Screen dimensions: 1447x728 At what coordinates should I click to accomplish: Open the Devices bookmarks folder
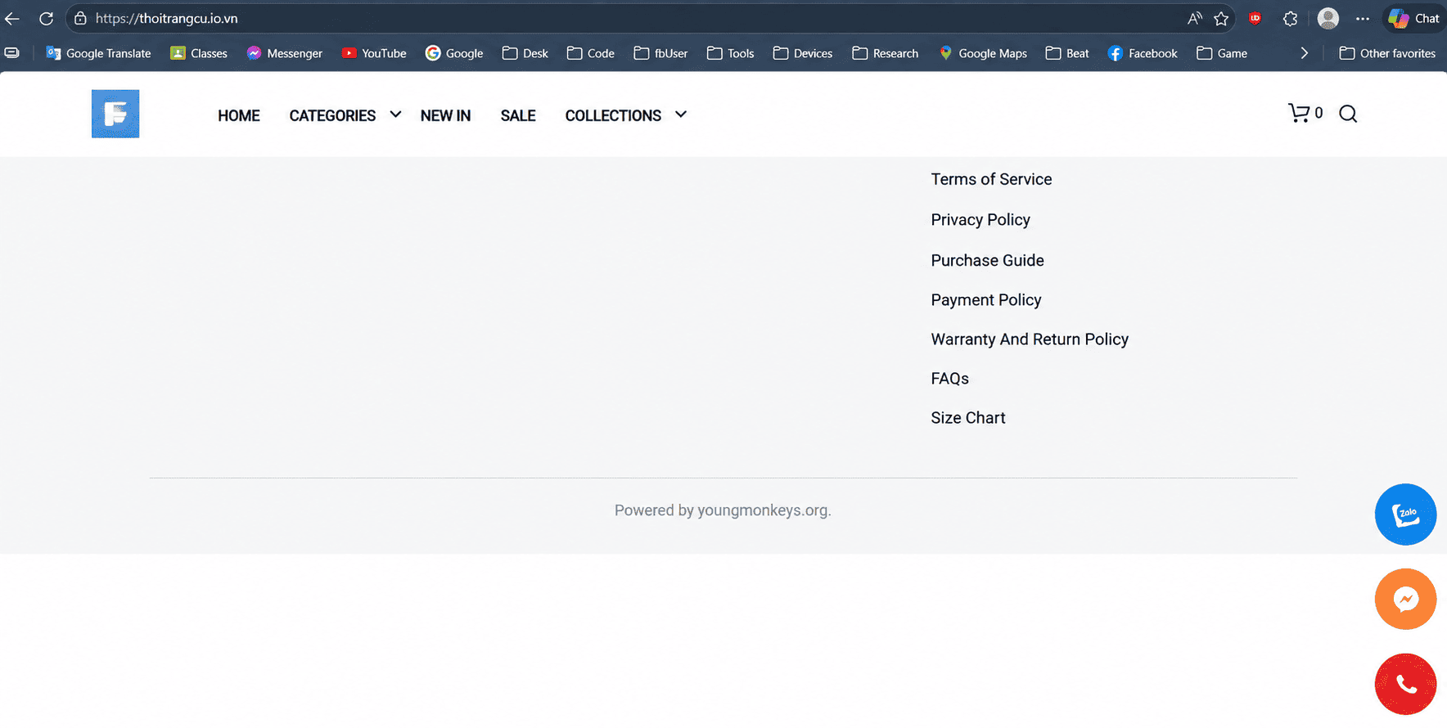803,53
